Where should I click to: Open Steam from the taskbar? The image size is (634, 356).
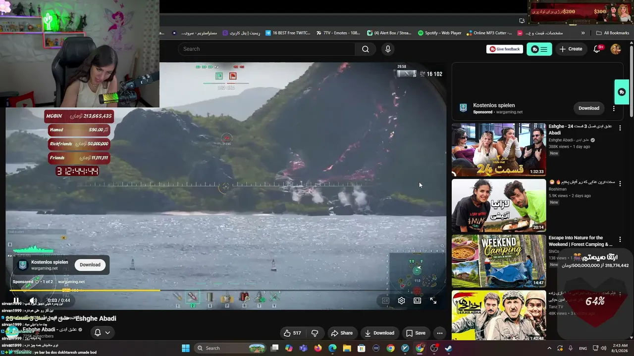pyautogui.click(x=448, y=348)
